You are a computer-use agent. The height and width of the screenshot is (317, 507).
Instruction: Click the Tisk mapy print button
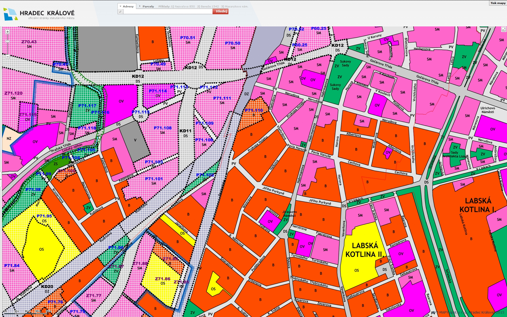[x=498, y=3]
